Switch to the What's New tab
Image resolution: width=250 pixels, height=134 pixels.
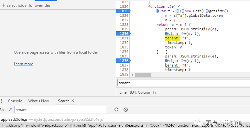coord(38,101)
